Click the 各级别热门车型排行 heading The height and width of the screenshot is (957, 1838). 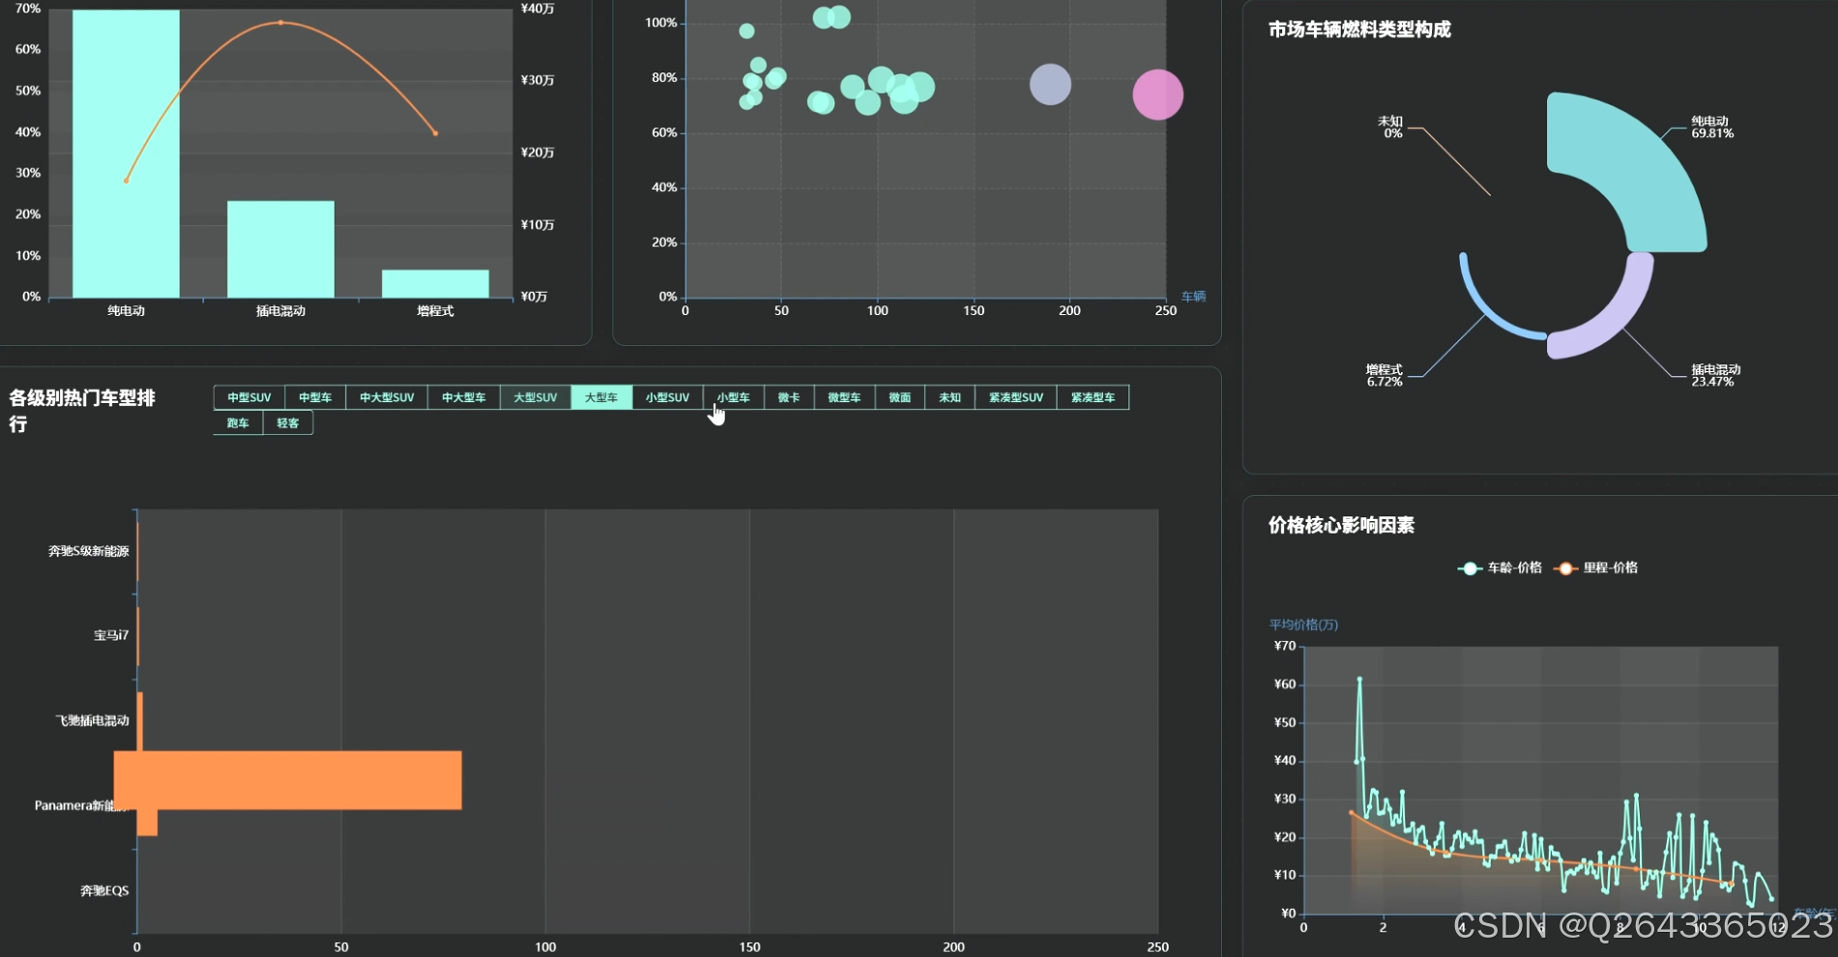coord(82,411)
